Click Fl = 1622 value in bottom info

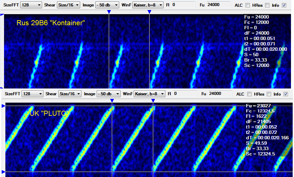point(256,116)
